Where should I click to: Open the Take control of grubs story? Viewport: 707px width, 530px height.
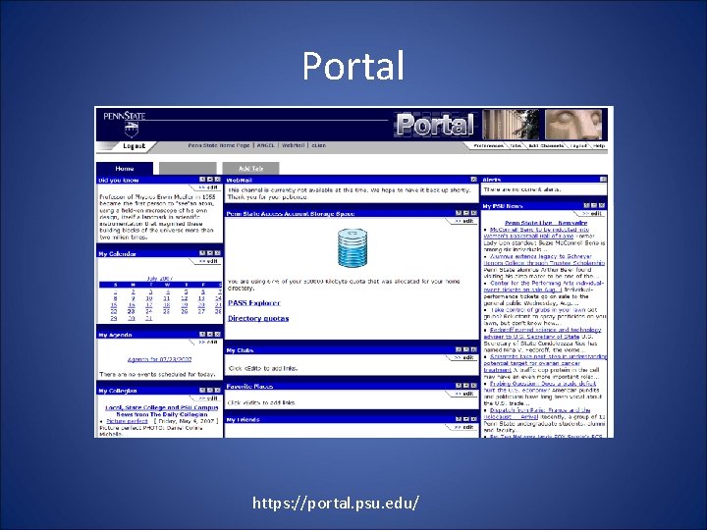(538, 310)
